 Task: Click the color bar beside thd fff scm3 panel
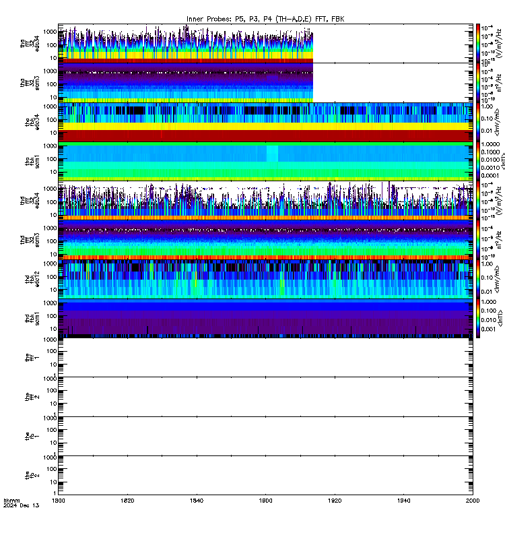tap(478, 240)
